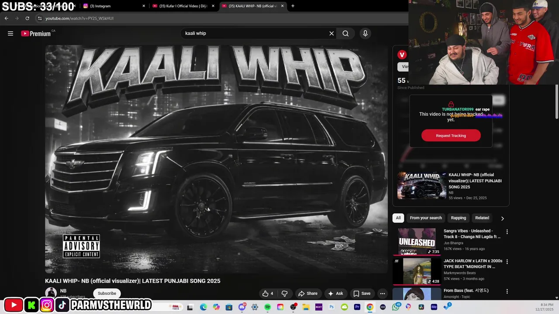Open options for JACK HARLOW type beat
This screenshot has width=559, height=314.
tap(507, 262)
